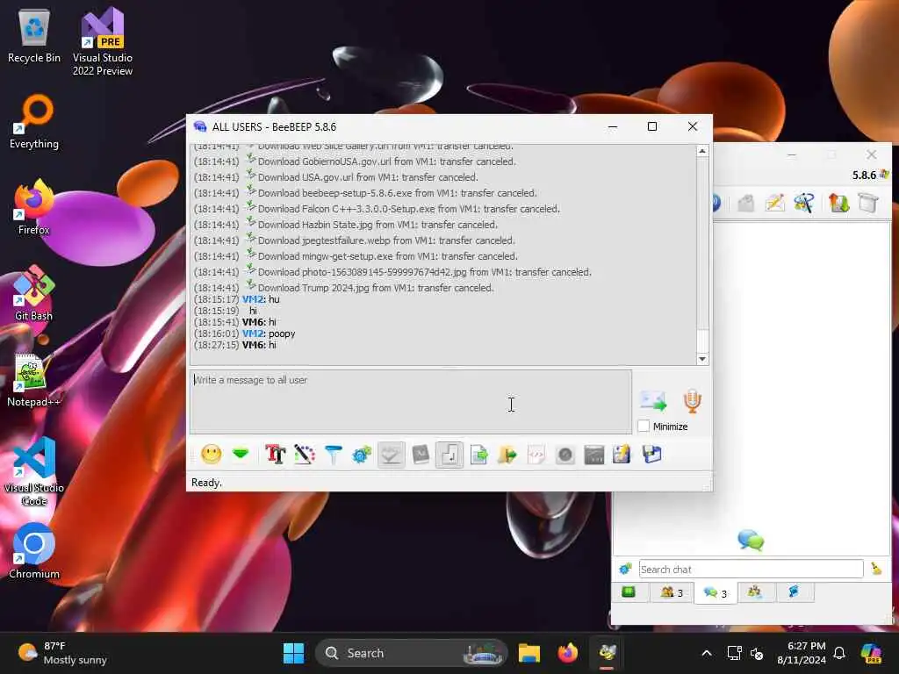The width and height of the screenshot is (899, 674).
Task: Show hidden tray icons chevron
Action: (707, 653)
